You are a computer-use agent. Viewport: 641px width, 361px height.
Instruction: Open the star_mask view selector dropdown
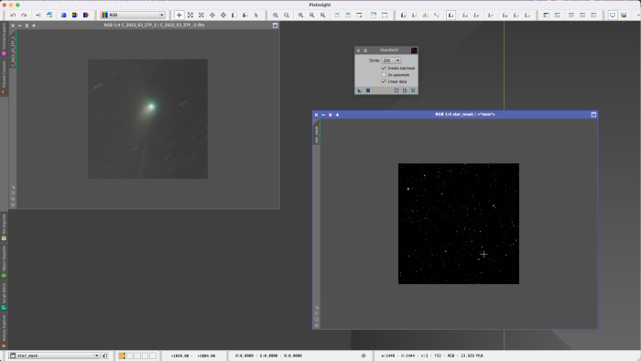(x=54, y=356)
